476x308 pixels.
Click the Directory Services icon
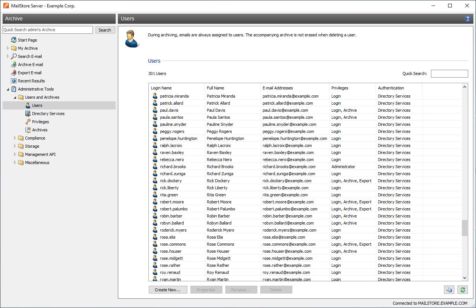click(x=28, y=114)
